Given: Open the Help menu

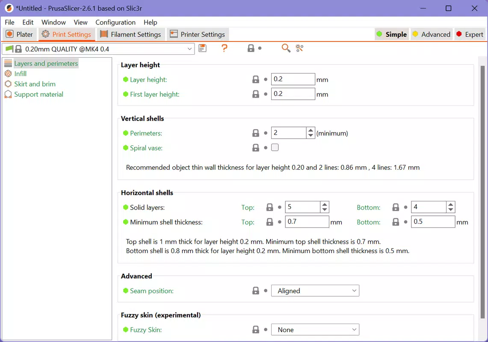Looking at the screenshot, I should 150,22.
